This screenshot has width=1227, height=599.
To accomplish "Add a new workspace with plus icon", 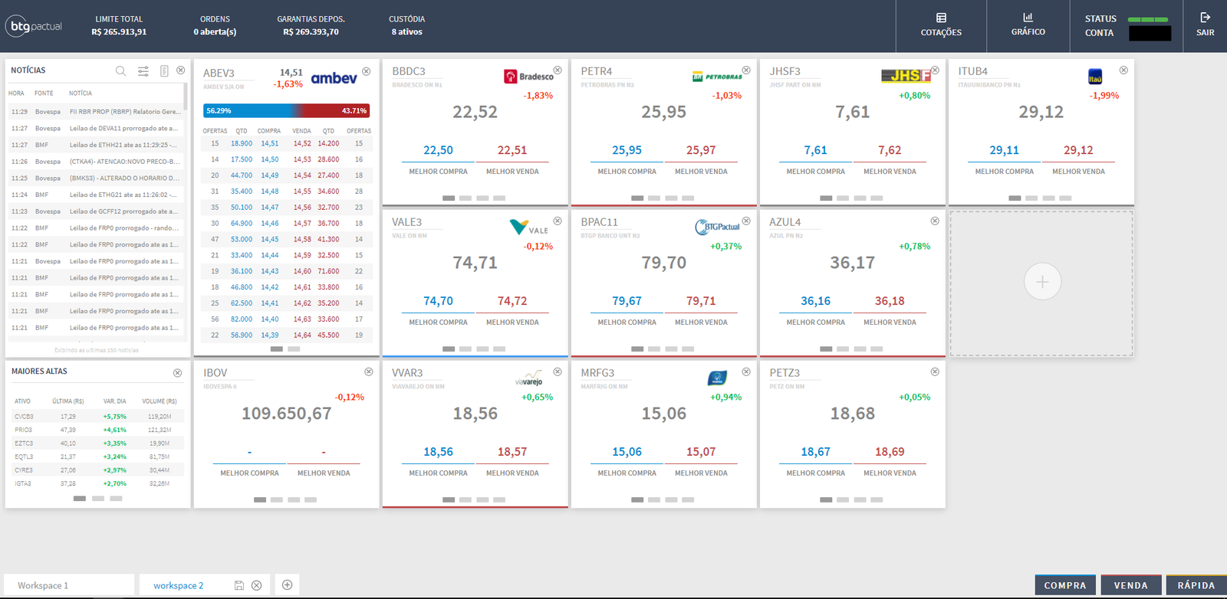I will click(x=287, y=585).
